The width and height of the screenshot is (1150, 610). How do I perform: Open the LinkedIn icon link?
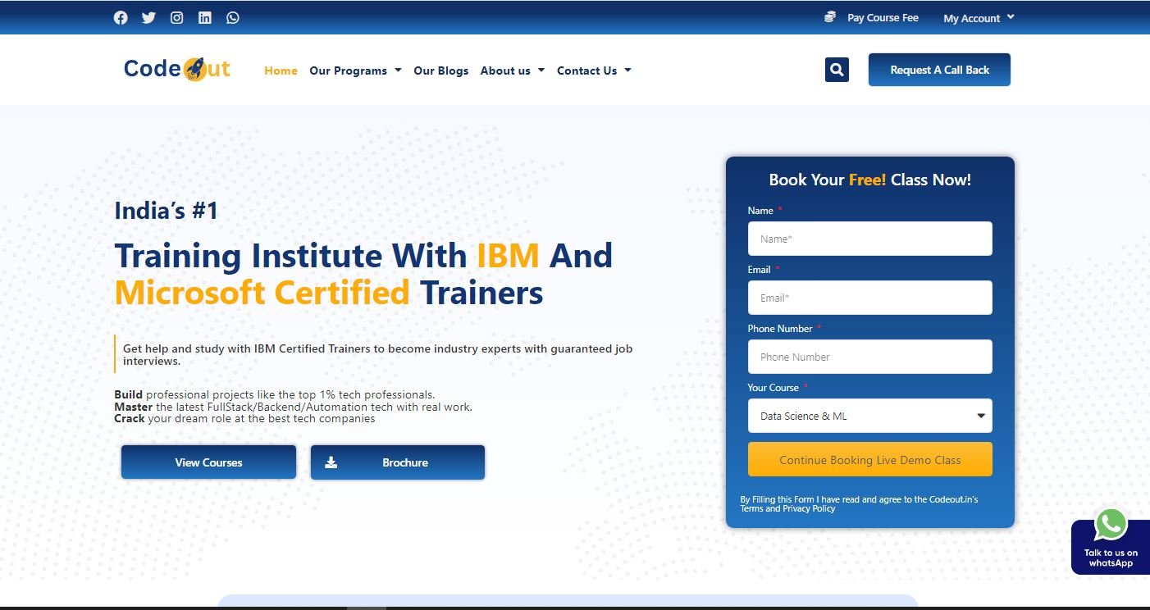205,17
